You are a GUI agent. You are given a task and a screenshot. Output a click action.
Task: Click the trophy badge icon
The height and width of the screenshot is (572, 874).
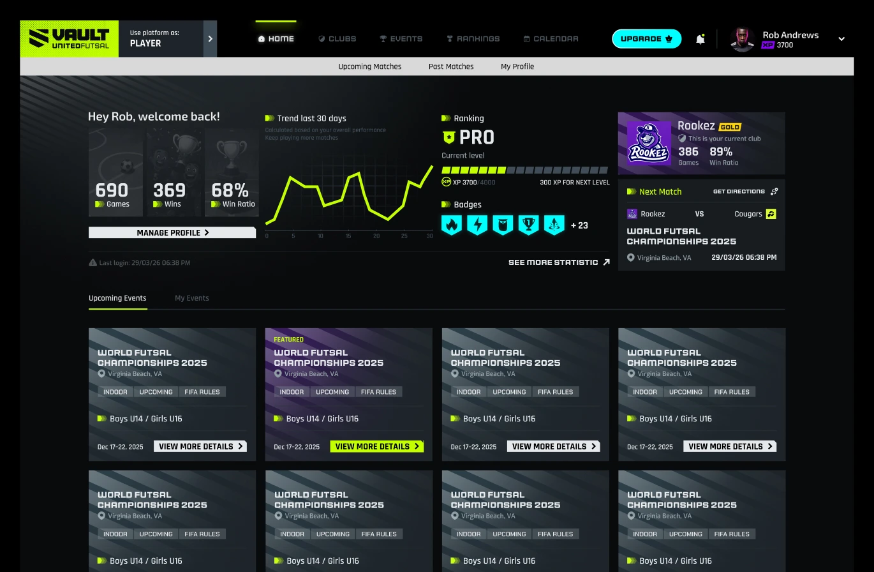[x=528, y=225]
